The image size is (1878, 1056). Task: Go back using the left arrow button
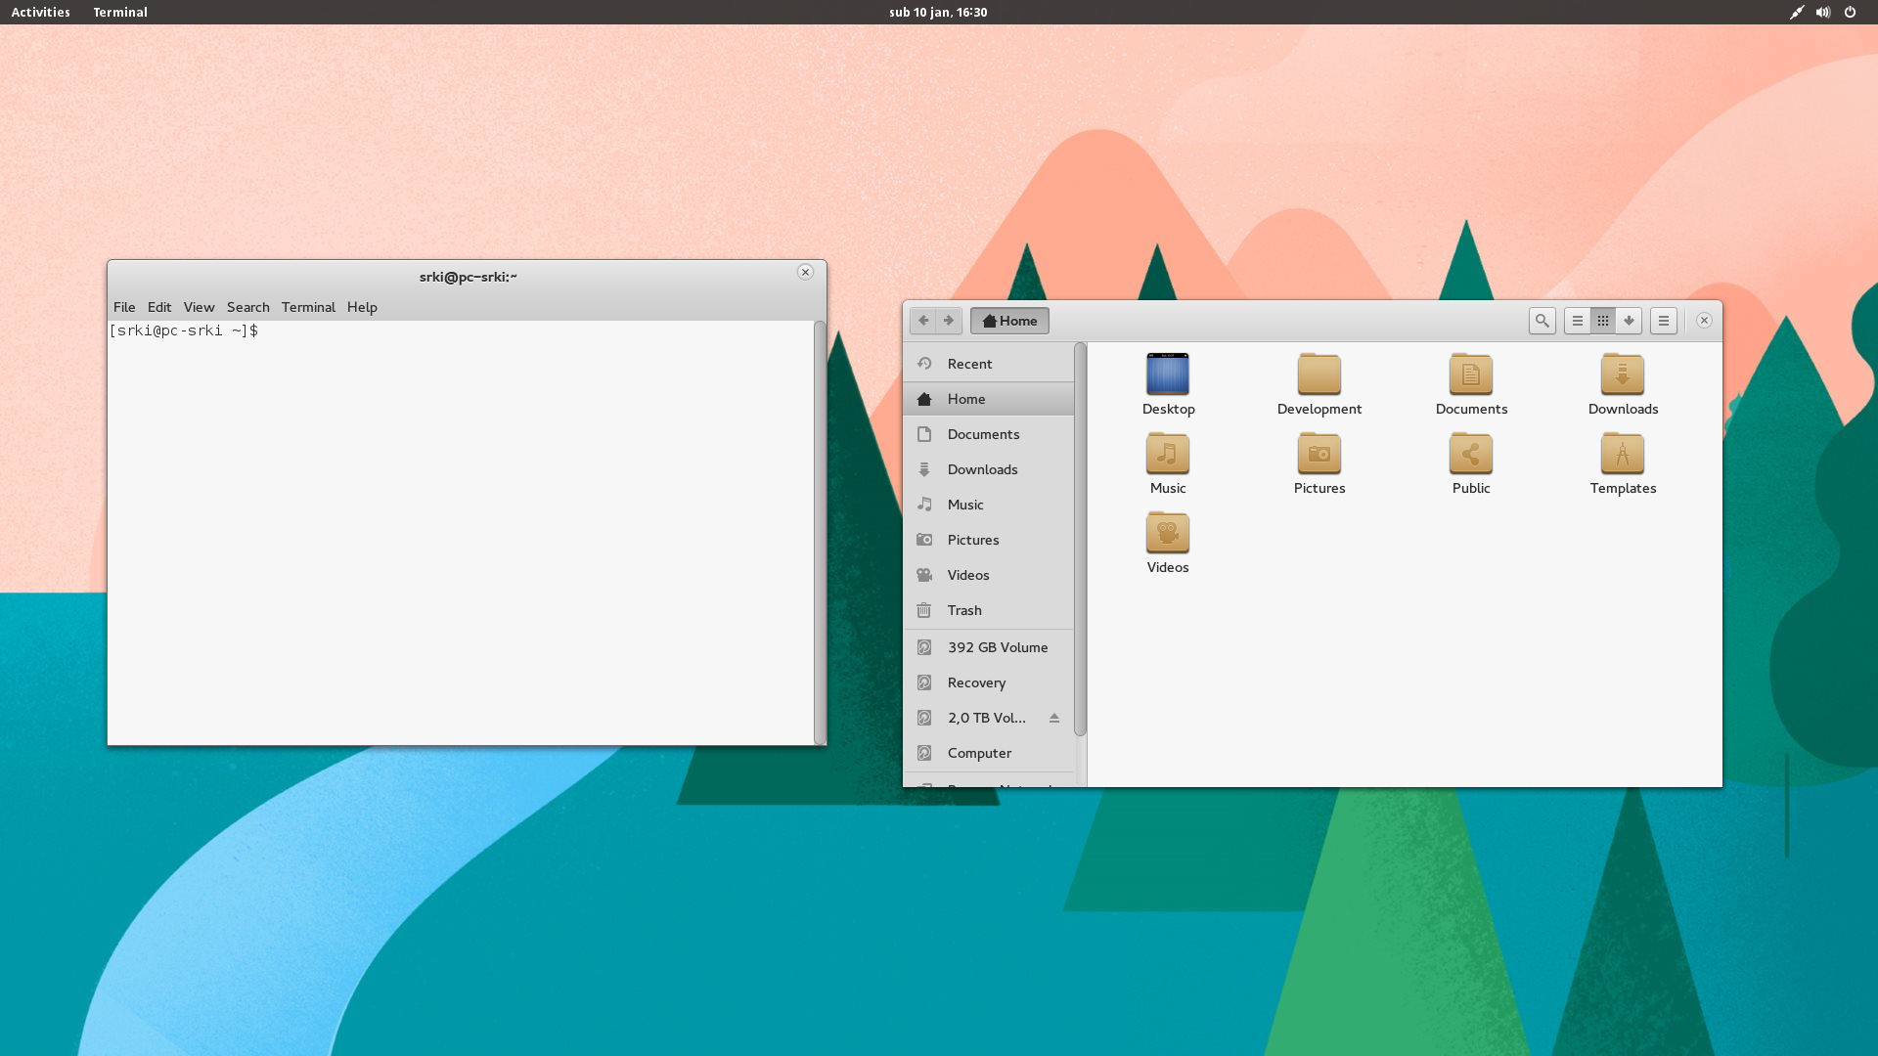click(922, 321)
